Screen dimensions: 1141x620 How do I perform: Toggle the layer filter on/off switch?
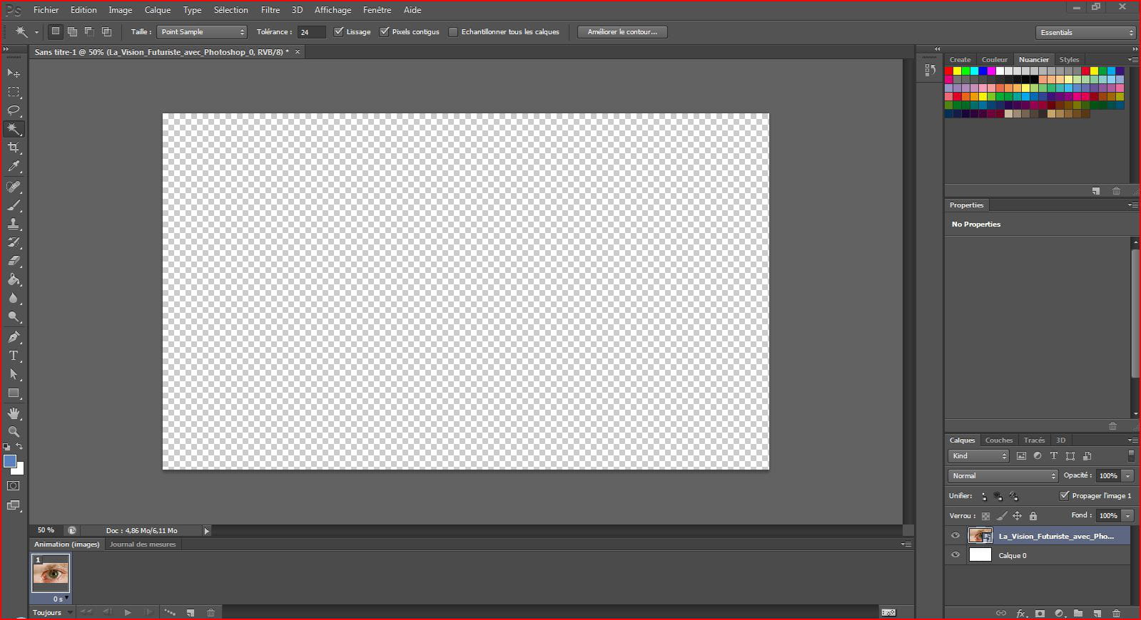click(x=1130, y=456)
